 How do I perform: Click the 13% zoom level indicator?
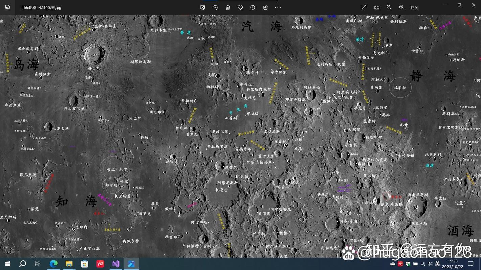point(414,8)
